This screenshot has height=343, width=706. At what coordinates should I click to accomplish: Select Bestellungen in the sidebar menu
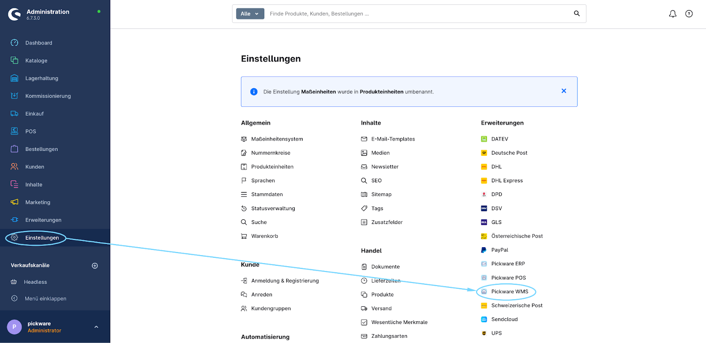pyautogui.click(x=41, y=149)
